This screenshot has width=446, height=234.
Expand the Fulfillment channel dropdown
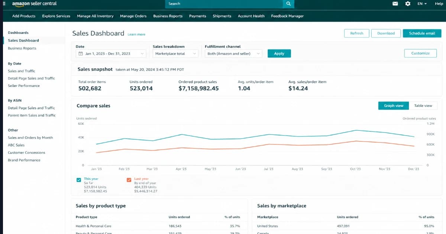pos(233,53)
